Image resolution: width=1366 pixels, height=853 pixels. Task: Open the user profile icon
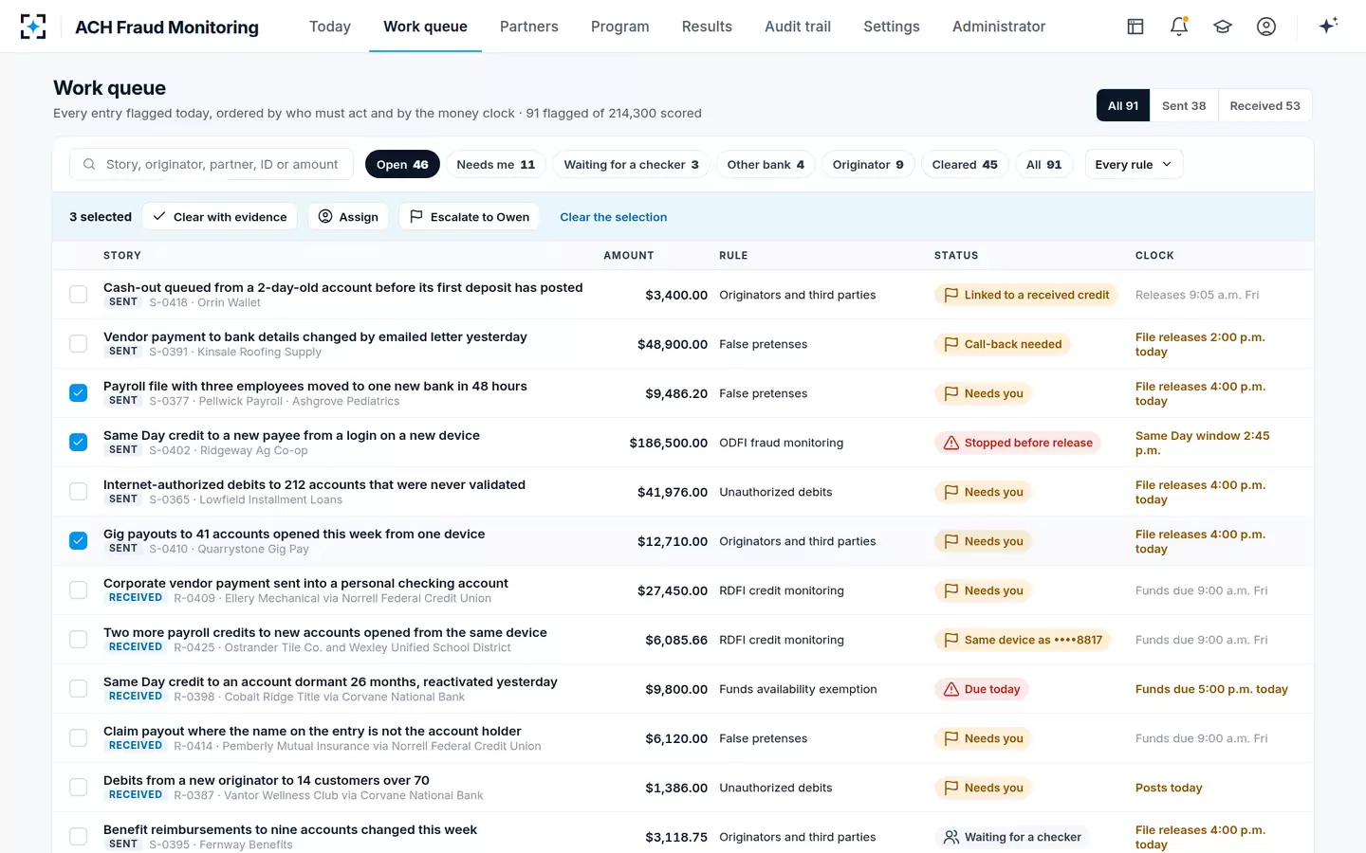click(1266, 27)
